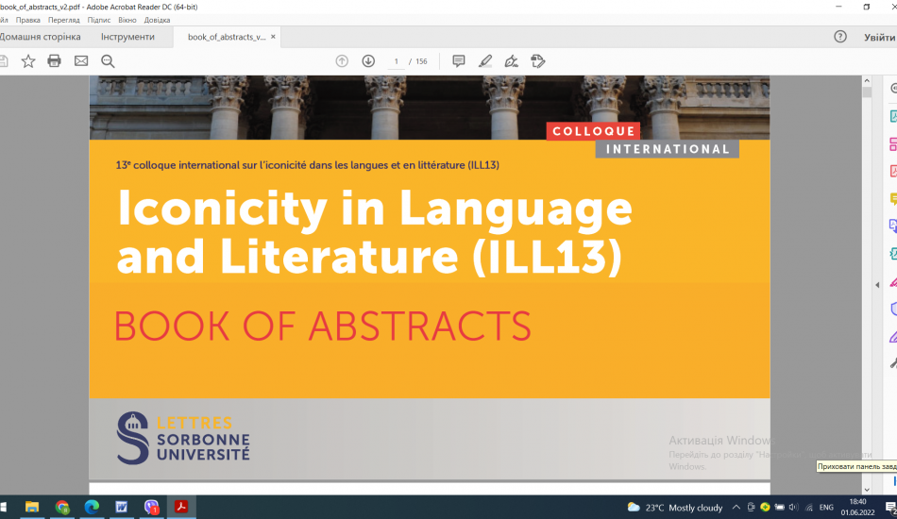
Task: Print the document using the printer icon
Action: 55,61
